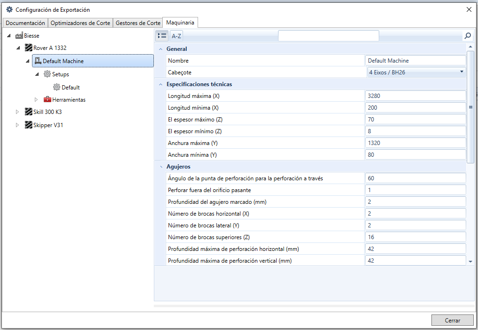Click the Cerrar button

coord(452,320)
